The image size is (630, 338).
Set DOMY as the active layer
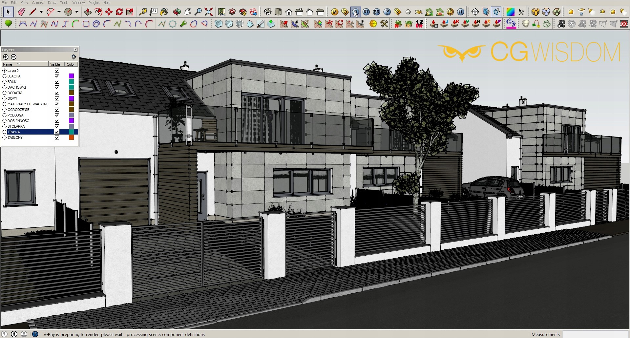[5, 98]
